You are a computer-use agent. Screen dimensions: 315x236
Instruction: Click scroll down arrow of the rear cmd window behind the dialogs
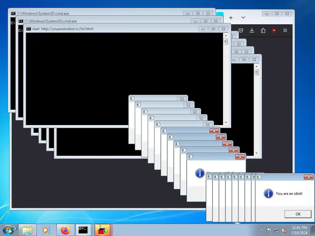point(257,153)
